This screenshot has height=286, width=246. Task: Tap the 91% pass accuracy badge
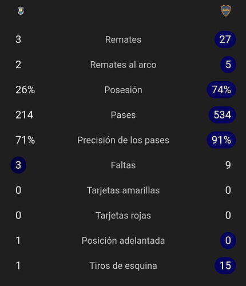[x=221, y=140]
